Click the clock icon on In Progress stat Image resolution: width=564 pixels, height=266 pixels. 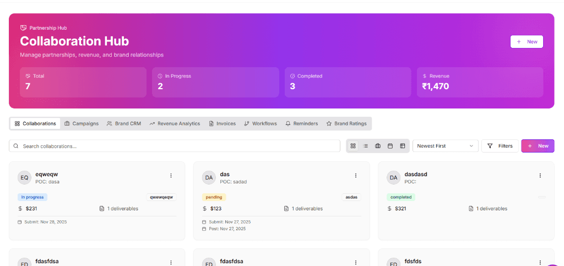pos(160,76)
